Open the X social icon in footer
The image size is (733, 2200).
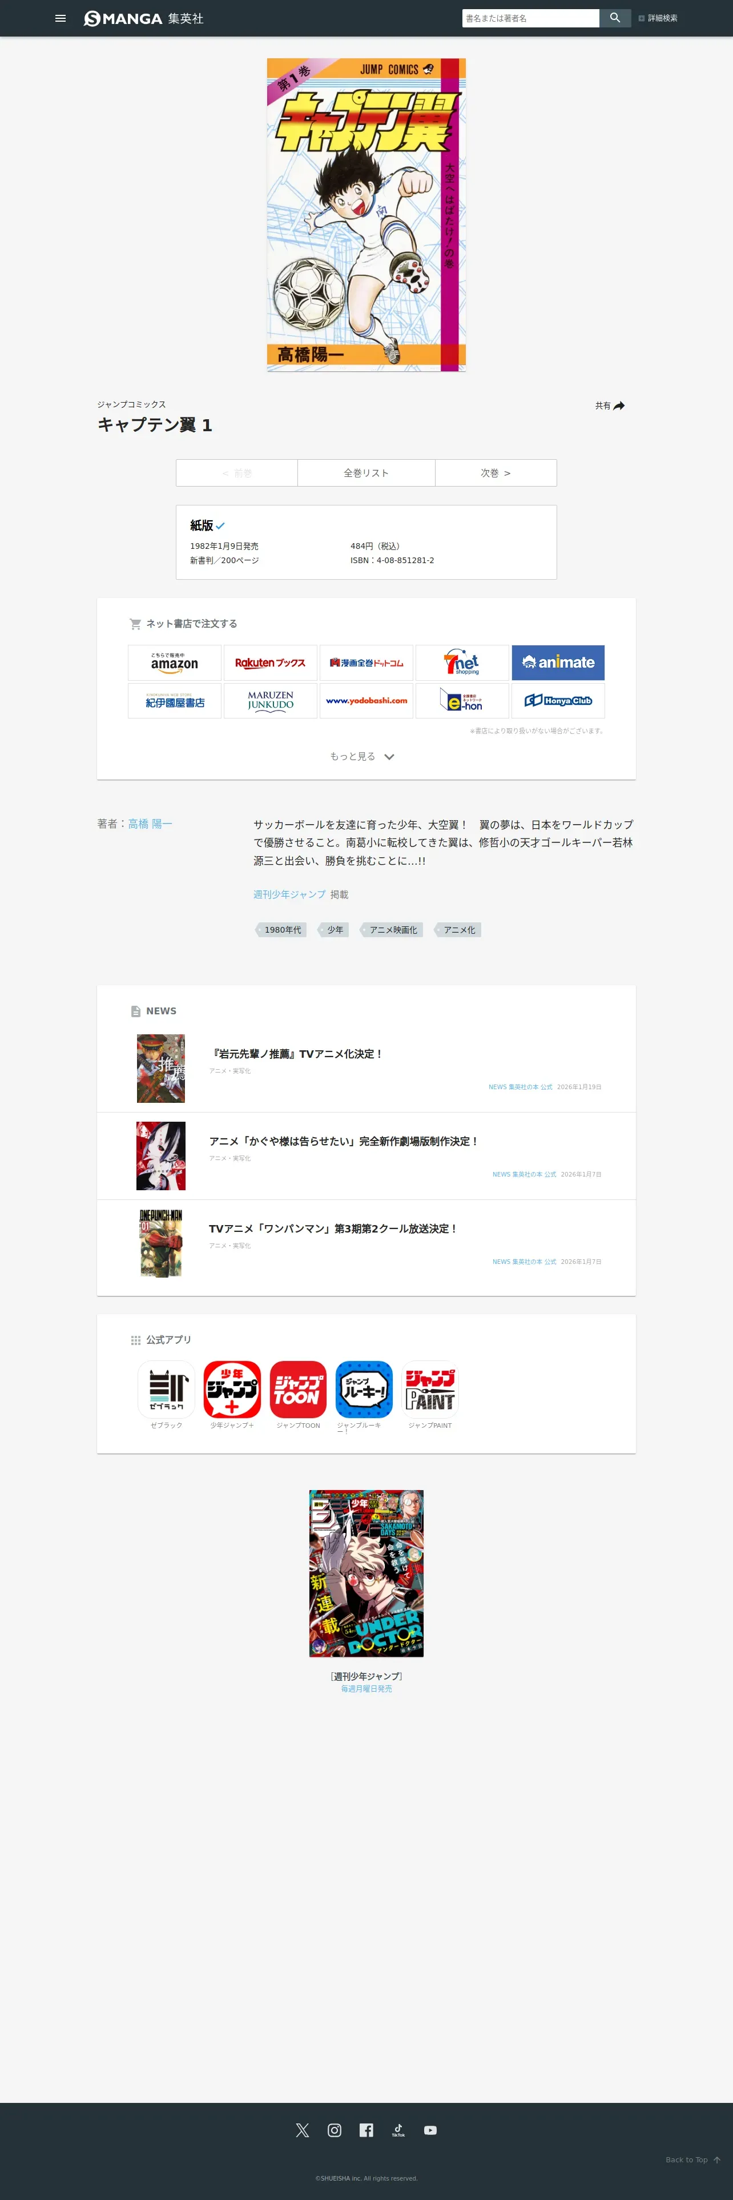pyautogui.click(x=302, y=2130)
